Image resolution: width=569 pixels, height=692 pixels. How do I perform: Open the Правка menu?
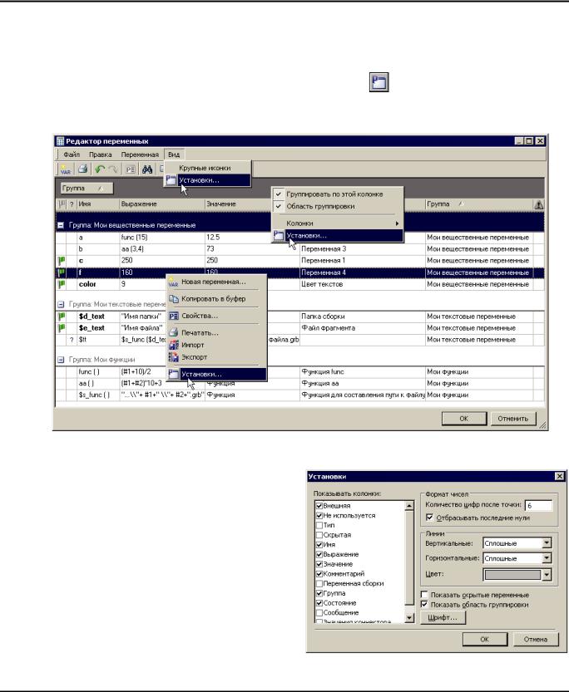(x=101, y=155)
